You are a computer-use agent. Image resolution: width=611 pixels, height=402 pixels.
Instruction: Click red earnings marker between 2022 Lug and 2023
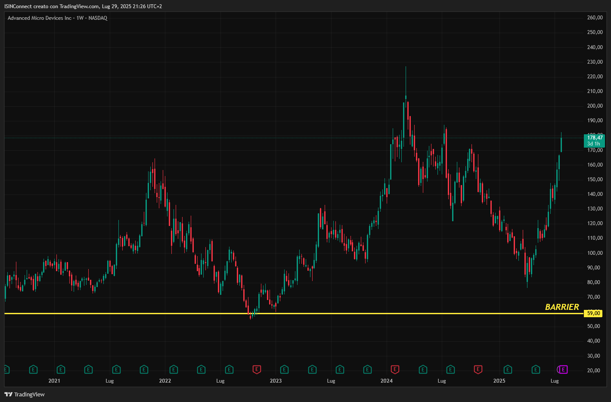click(257, 369)
